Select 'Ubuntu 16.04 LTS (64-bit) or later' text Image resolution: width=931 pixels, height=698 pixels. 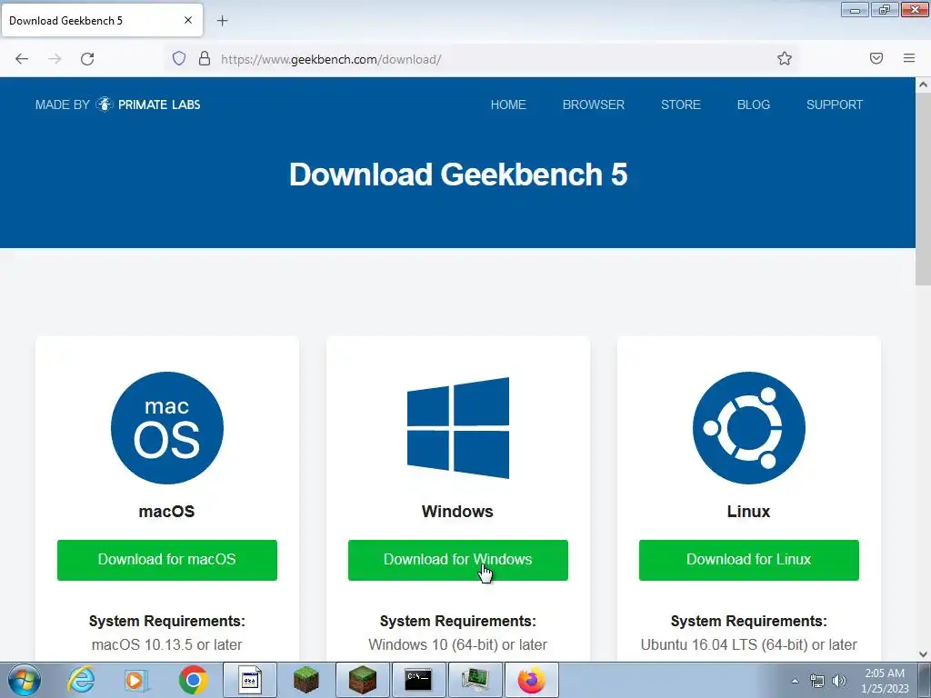click(749, 644)
